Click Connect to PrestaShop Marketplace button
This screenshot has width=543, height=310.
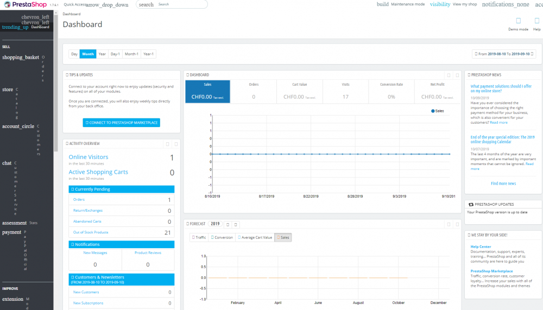[x=121, y=123]
